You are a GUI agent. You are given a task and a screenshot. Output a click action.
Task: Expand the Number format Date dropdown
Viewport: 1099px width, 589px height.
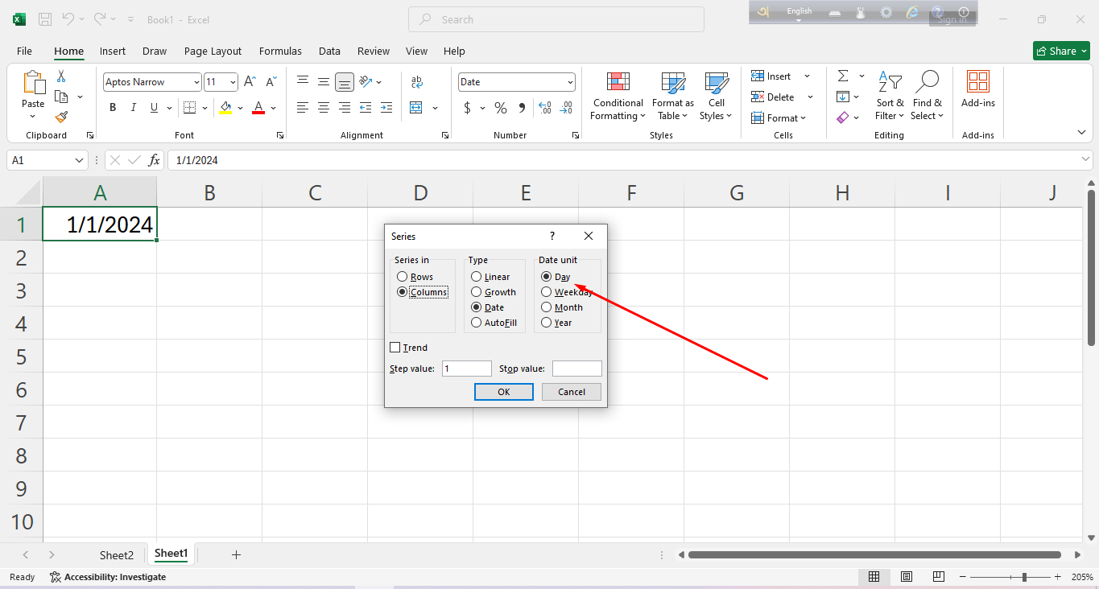click(x=570, y=82)
